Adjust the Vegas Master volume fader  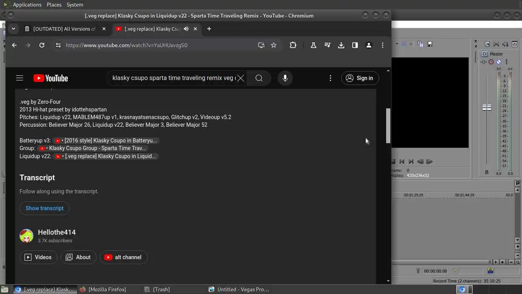(x=487, y=108)
